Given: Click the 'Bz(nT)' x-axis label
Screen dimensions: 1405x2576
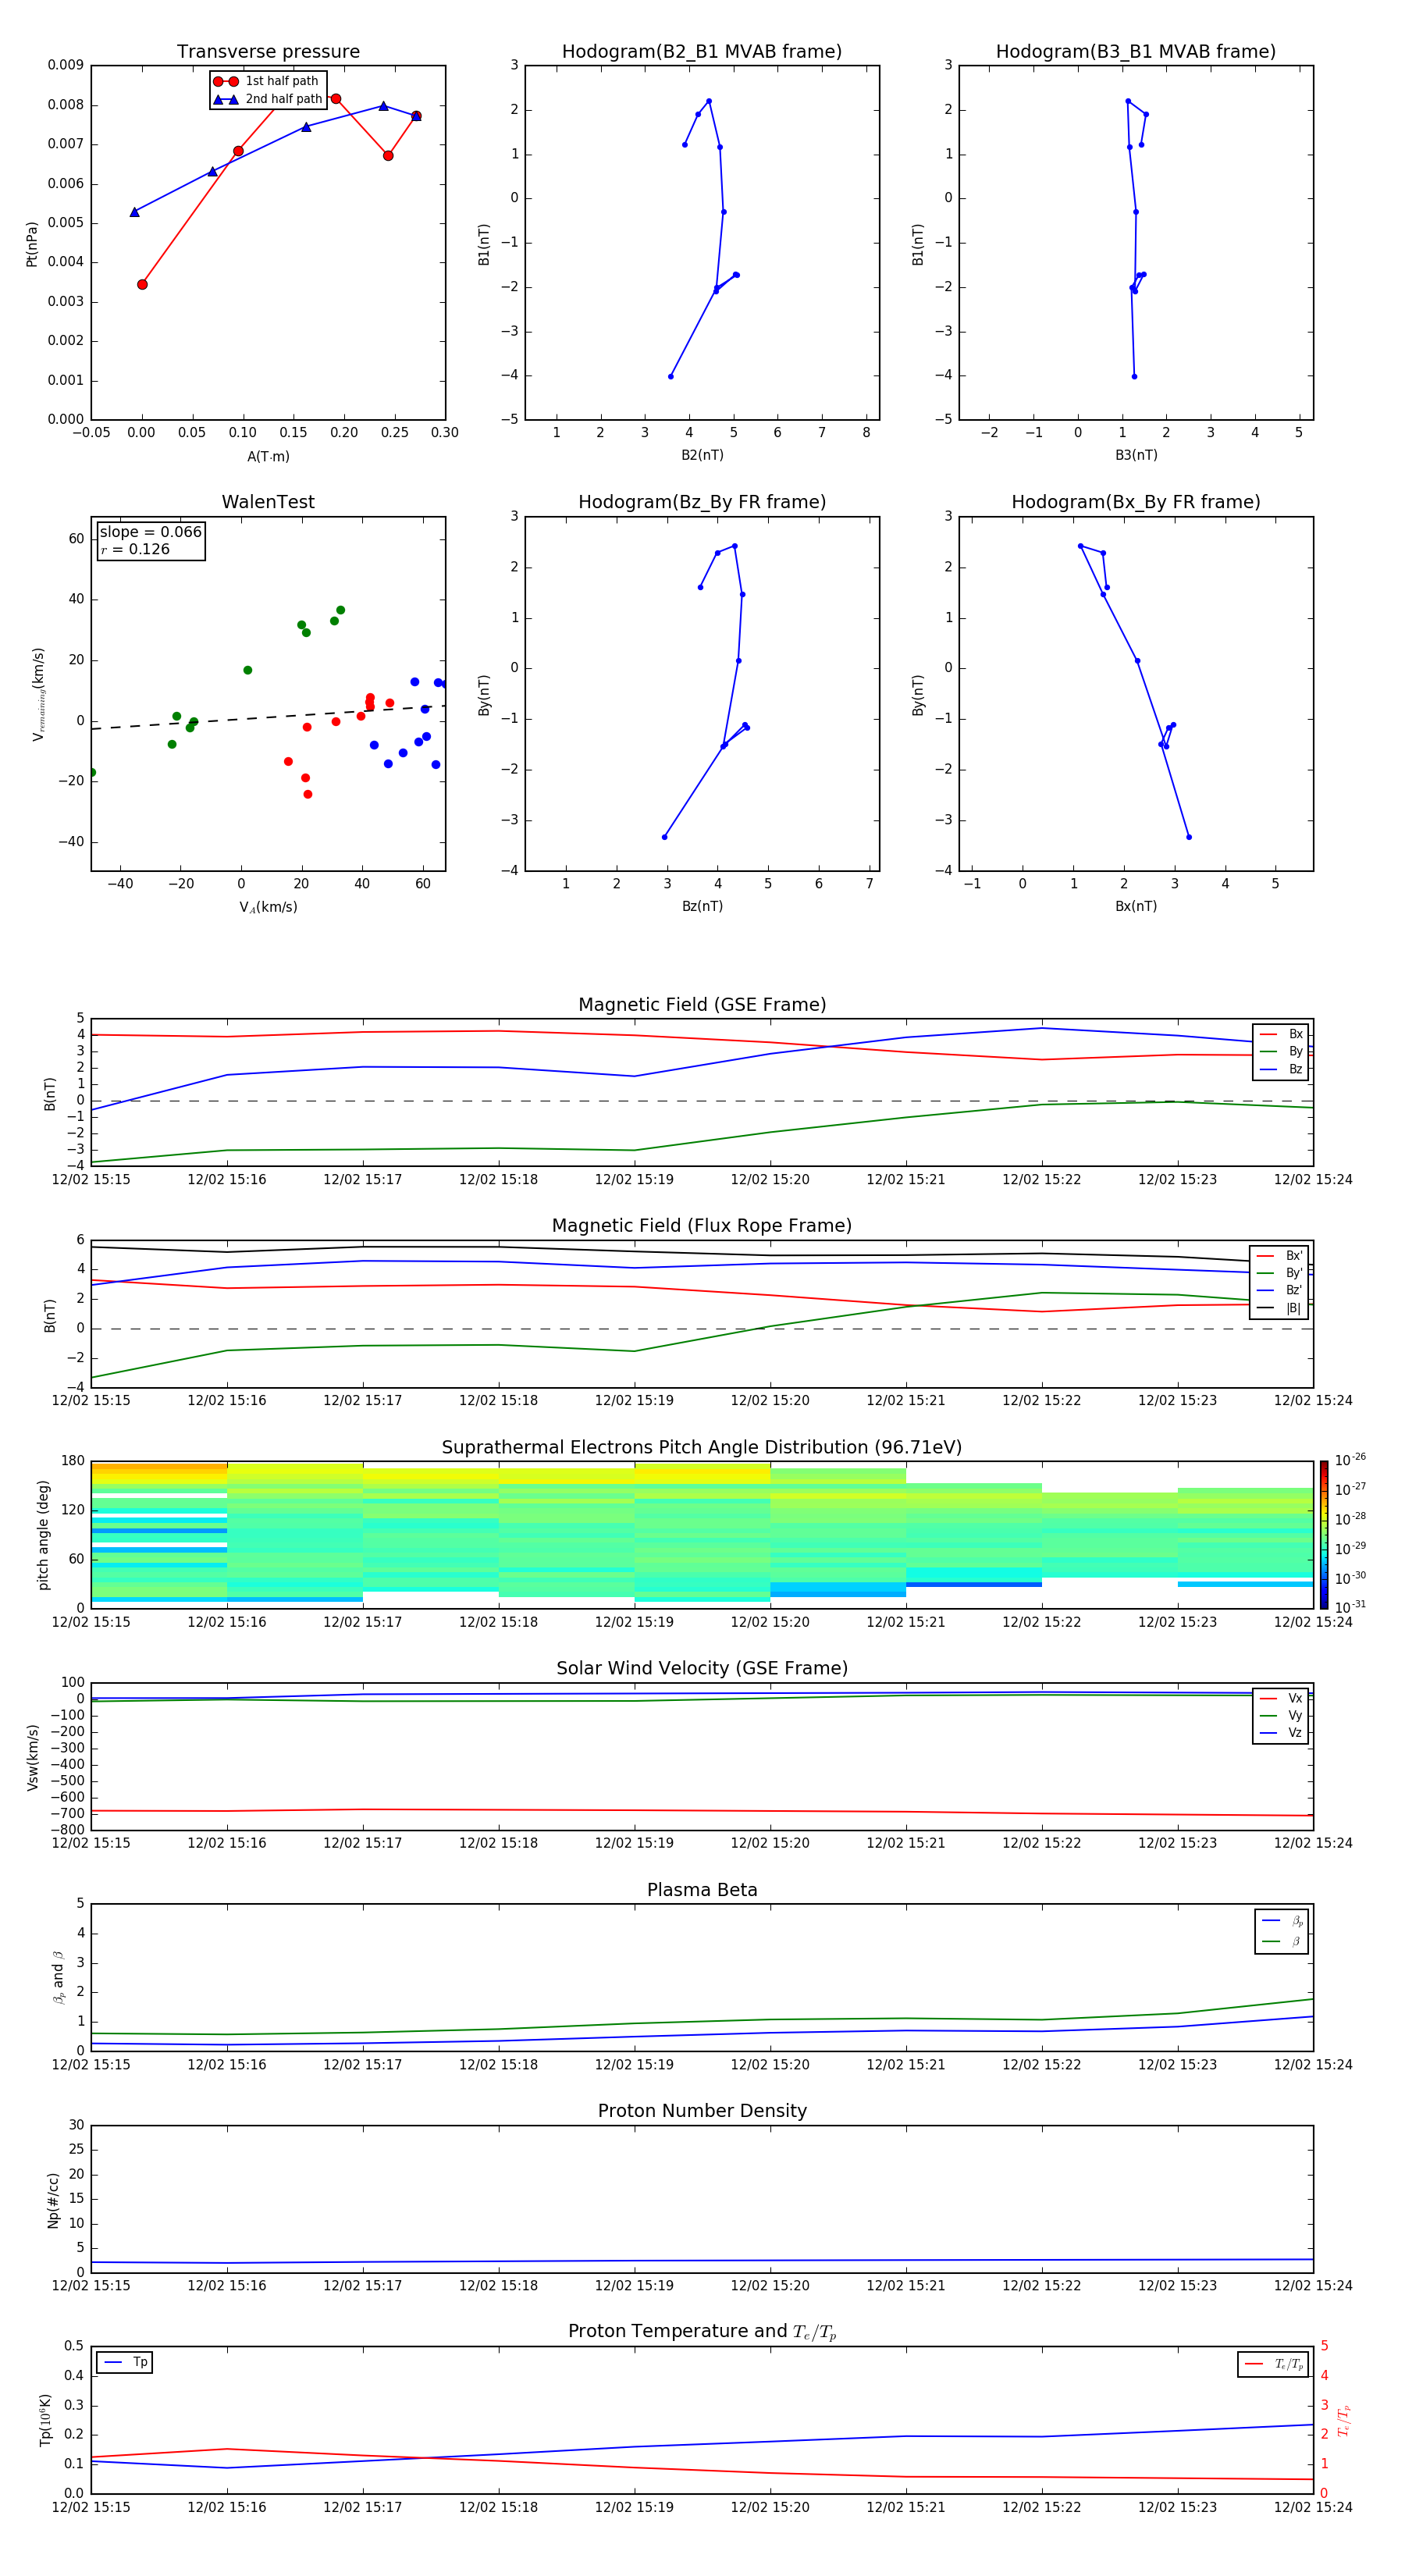Looking at the screenshot, I should 702,906.
